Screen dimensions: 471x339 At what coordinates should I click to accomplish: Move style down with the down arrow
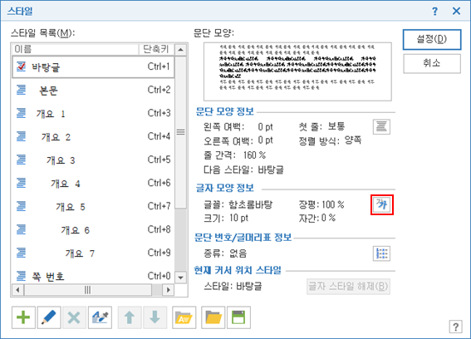(x=155, y=317)
